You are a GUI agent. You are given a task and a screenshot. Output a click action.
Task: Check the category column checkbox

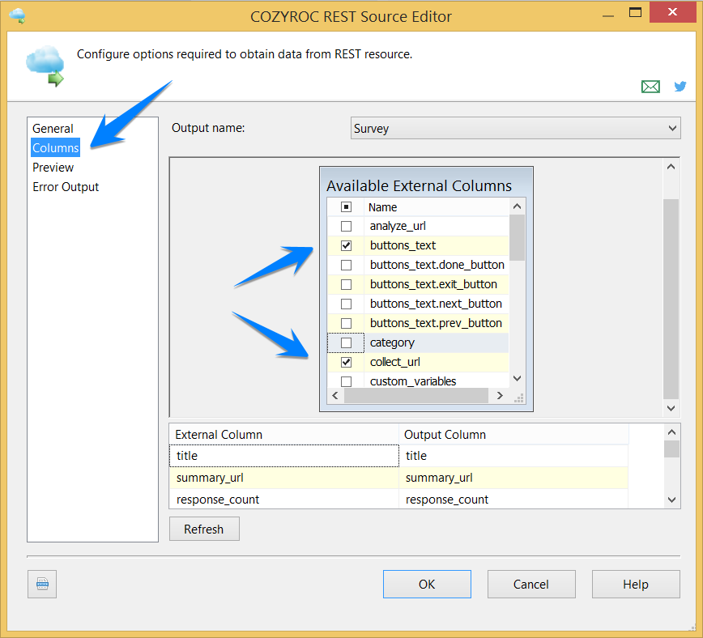pos(346,342)
